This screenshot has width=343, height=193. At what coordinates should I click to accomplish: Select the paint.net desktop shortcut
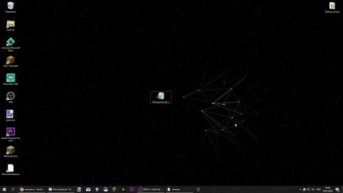[11, 116]
